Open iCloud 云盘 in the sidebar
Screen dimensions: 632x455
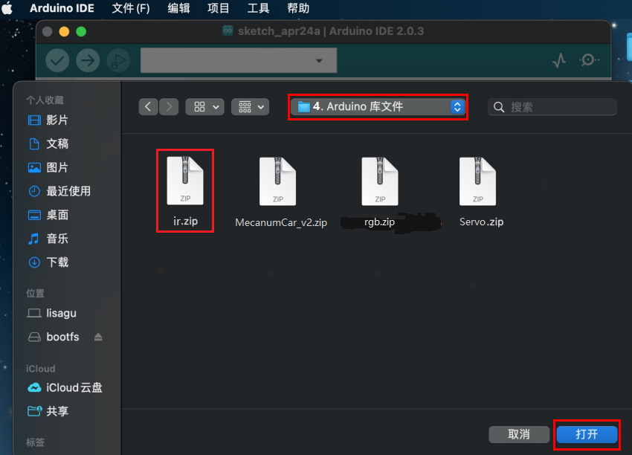pos(65,387)
